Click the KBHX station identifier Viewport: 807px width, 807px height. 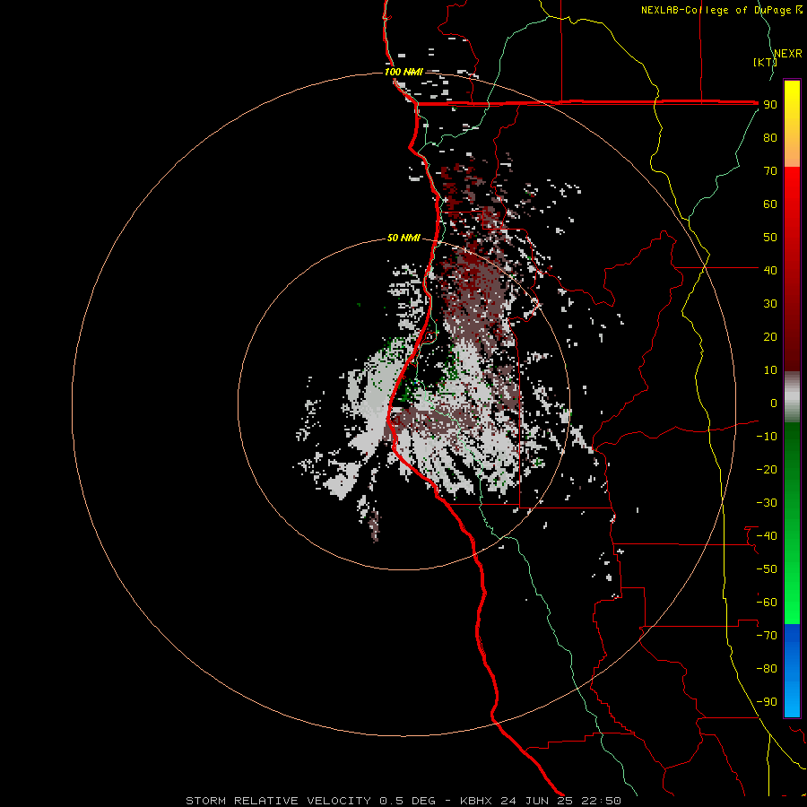click(476, 801)
